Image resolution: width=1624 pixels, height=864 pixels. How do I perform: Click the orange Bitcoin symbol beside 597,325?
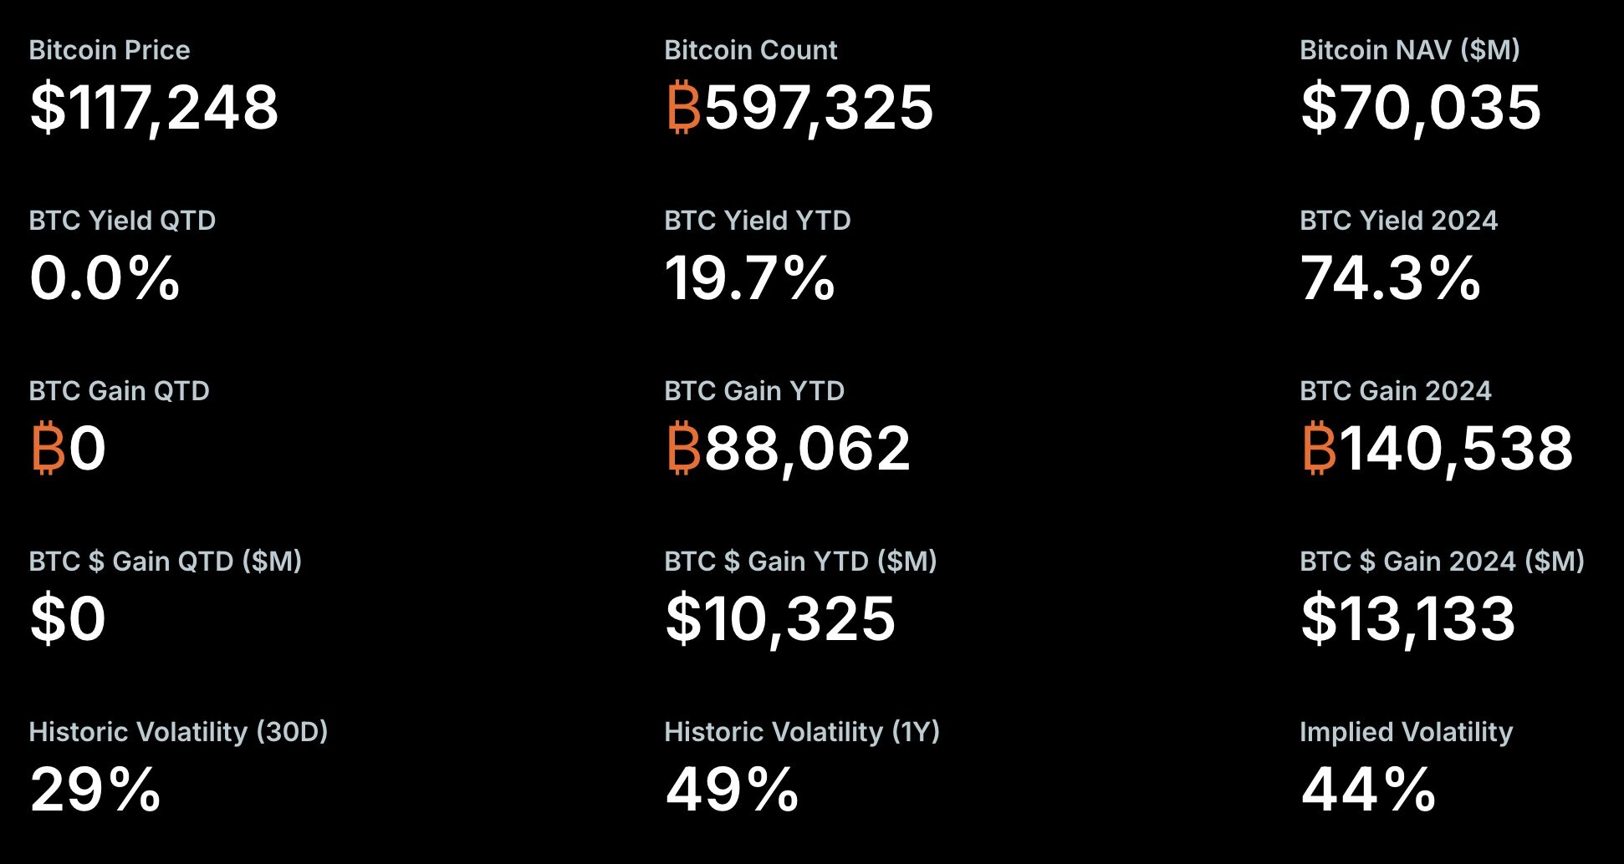[x=683, y=107]
